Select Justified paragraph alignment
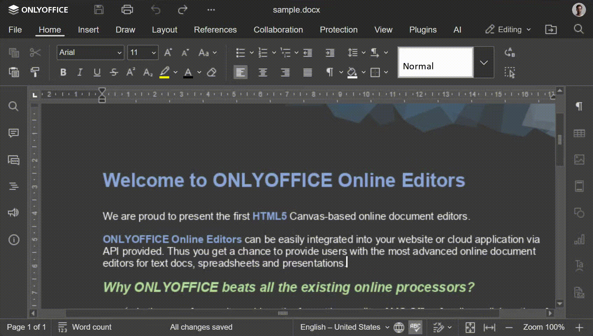Screen dimensions: 593x336 coord(308,72)
